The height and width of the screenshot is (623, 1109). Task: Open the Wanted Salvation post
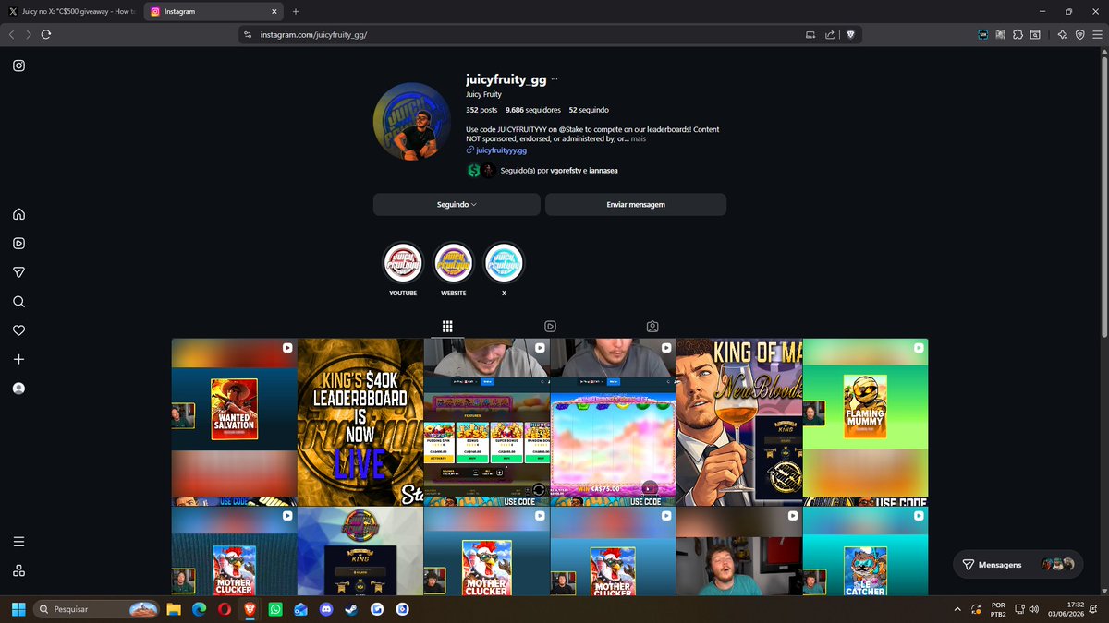coord(234,422)
